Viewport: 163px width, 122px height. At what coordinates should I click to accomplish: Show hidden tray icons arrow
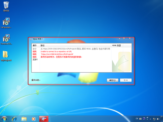pyautogui.click(x=150, y=119)
